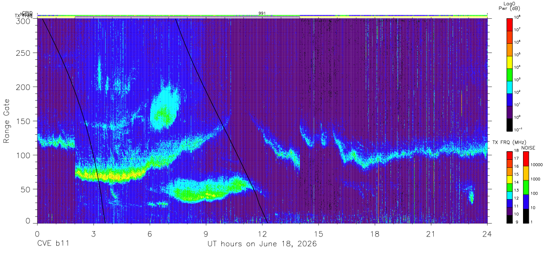Click the 9 hour tick label on time axis

tap(206, 233)
